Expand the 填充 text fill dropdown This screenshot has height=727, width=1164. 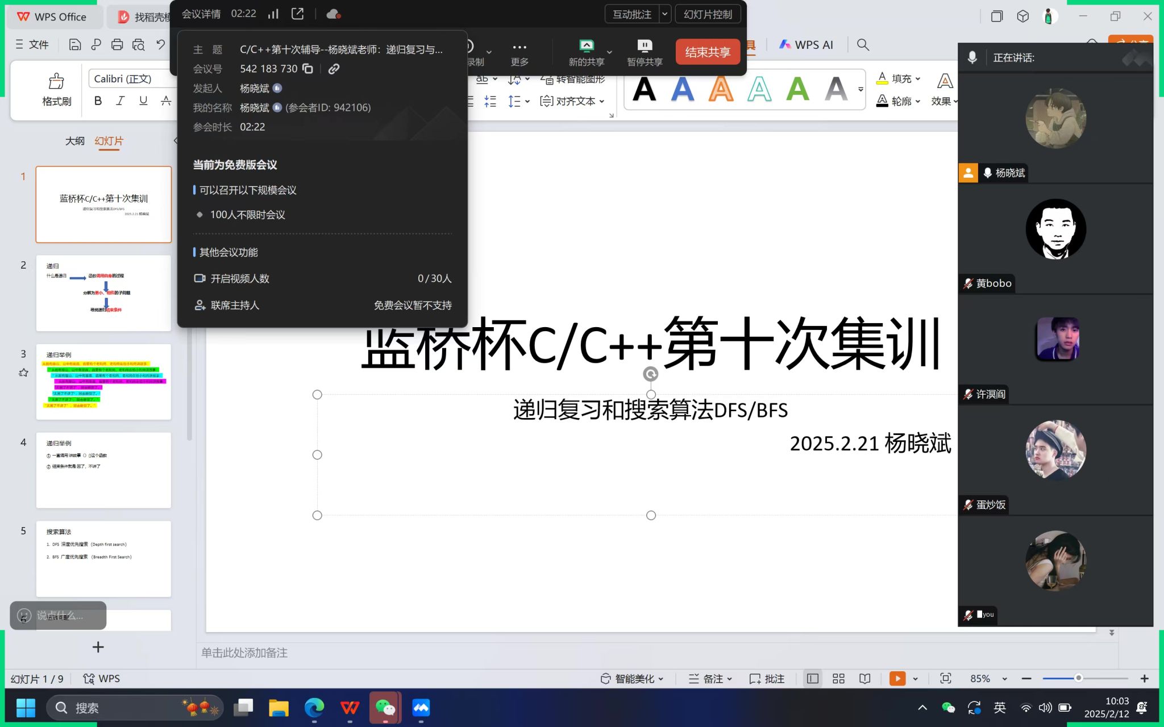coord(917,78)
